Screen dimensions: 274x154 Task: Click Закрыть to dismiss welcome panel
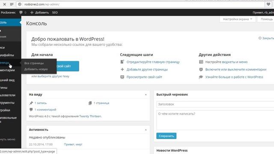pyautogui.click(x=268, y=38)
